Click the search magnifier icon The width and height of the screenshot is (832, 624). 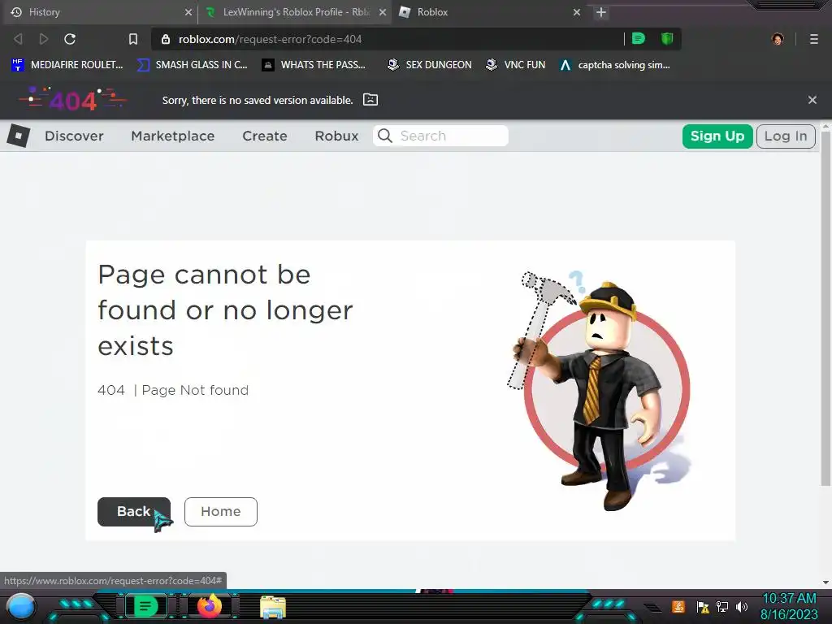(384, 136)
